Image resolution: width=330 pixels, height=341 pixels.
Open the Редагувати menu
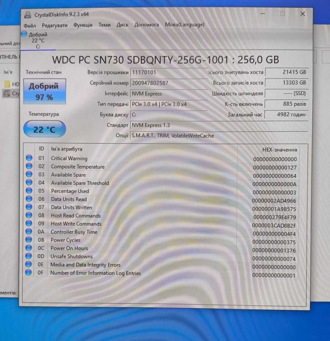point(54,25)
